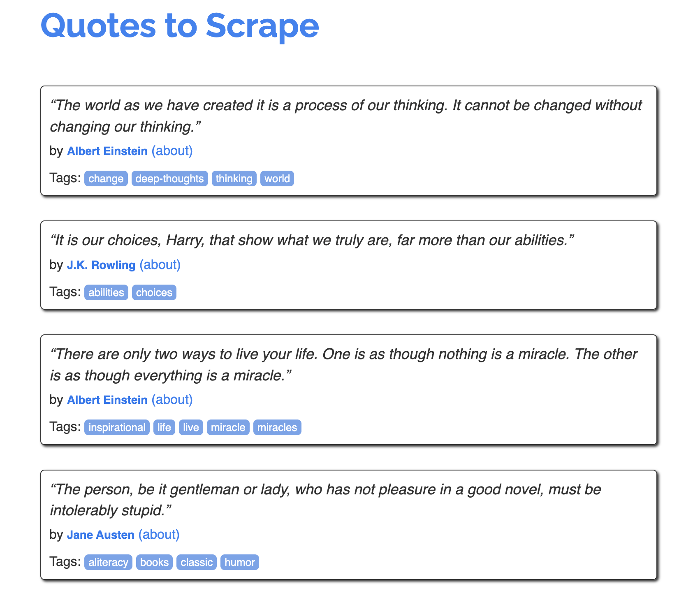Select the miracles tag
Viewport: 700px width, 598px height.
click(277, 427)
